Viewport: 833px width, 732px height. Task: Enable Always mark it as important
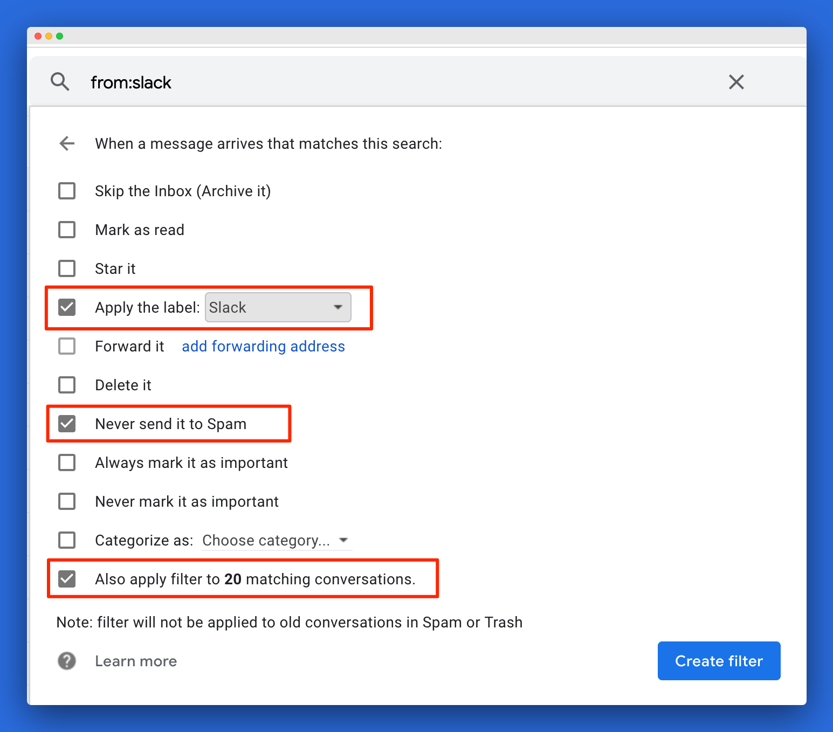pos(67,462)
